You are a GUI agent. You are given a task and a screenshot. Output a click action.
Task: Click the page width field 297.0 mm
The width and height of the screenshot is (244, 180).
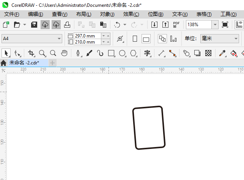tap(87, 36)
